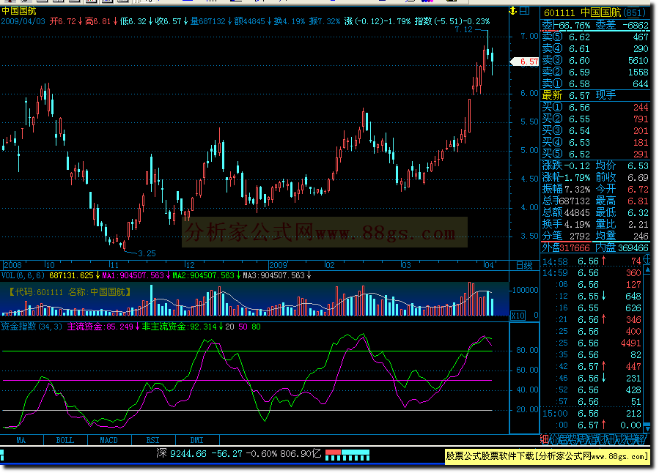
Task: Click the 振幅 7.32% value in the quote panel
Action: tap(577, 190)
